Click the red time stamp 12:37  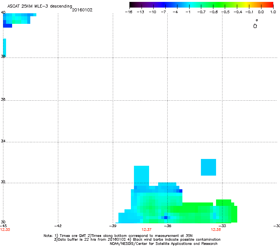click(x=146, y=230)
